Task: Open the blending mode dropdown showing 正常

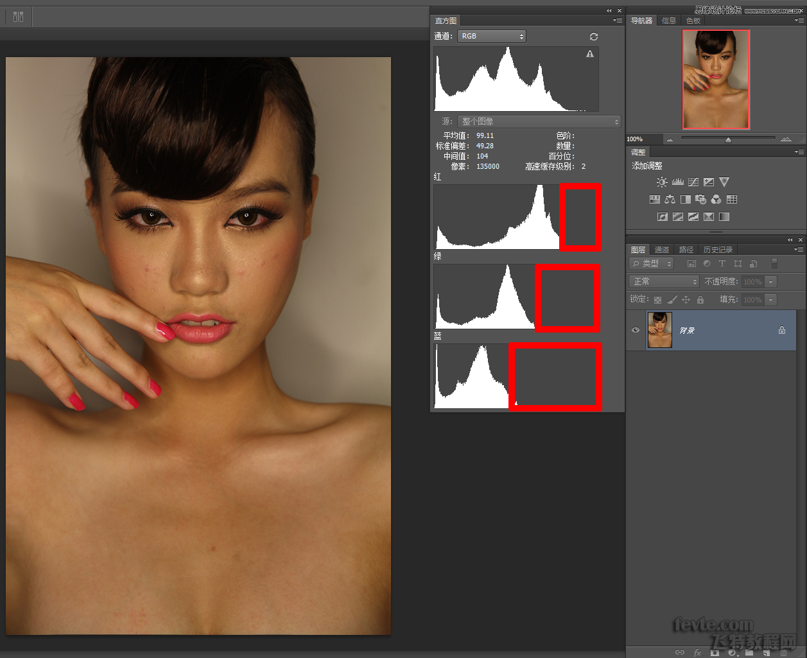Action: click(663, 281)
